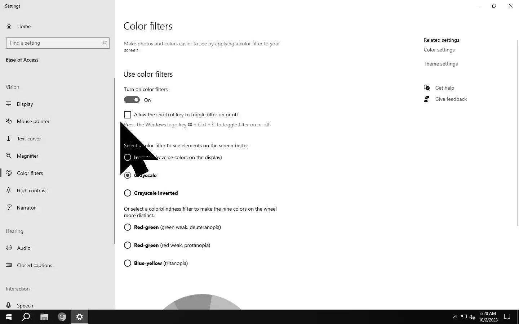Open the Color settings link
Screen dimensions: 519x324
(x=439, y=50)
